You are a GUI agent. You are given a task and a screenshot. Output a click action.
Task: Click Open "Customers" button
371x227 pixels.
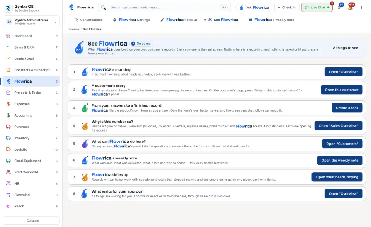click(x=342, y=144)
